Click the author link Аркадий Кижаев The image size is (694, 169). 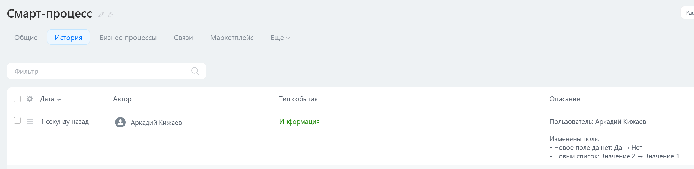point(156,123)
